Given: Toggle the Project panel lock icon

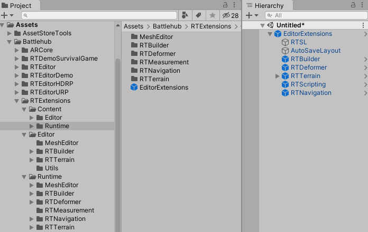Looking at the screenshot, I should tap(225, 5).
